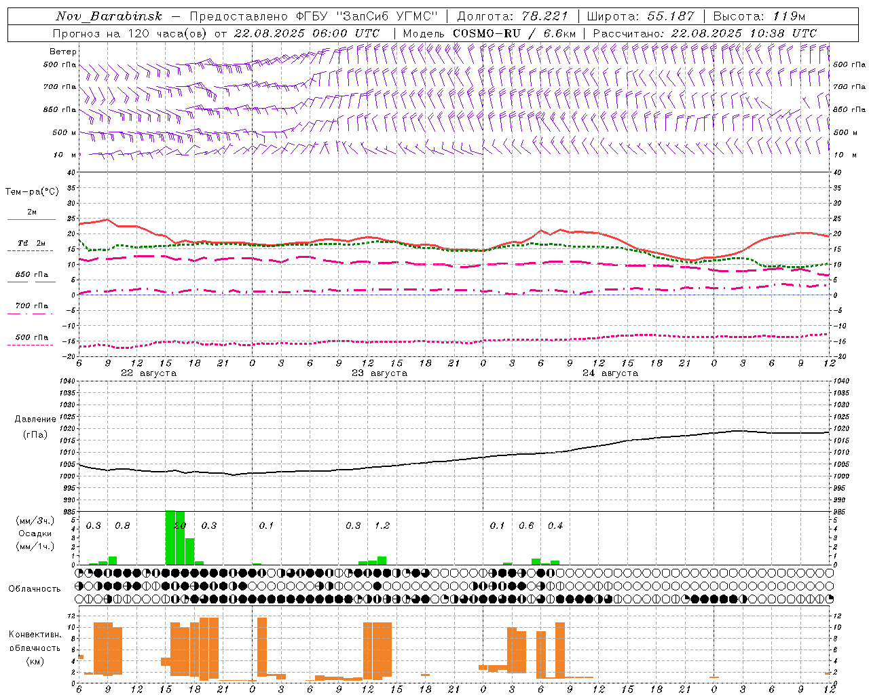This screenshot has height=695, width=869.
Task: Select the 23 августа date label
Action: pyautogui.click(x=379, y=373)
